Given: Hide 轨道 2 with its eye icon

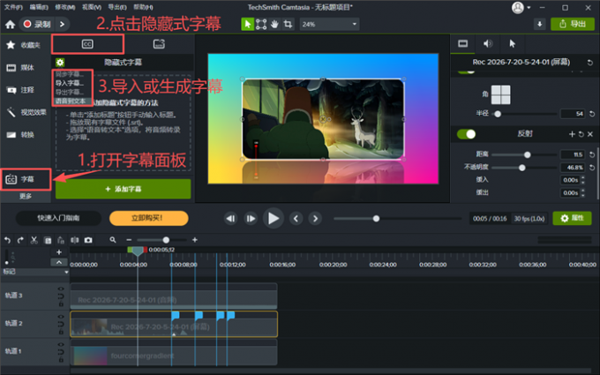Looking at the screenshot, I should tap(61, 317).
